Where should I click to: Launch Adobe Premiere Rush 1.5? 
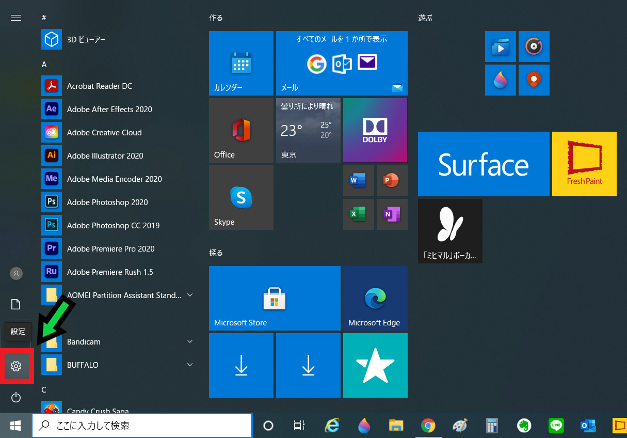click(x=116, y=272)
